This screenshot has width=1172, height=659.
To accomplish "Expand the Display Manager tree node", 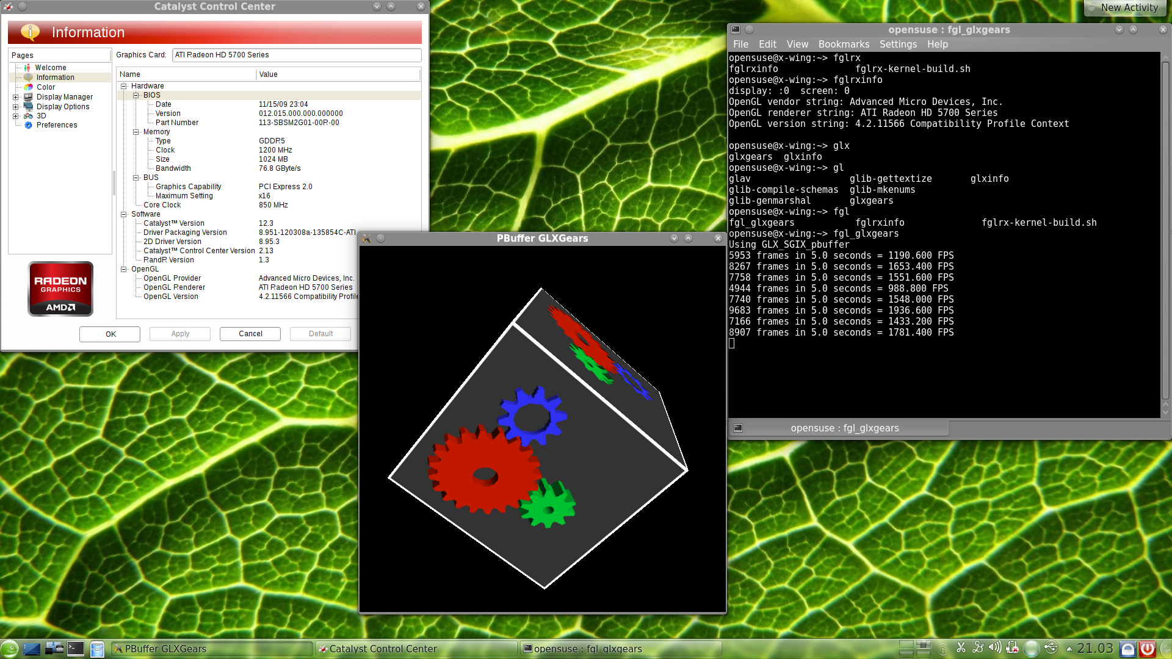I will tap(16, 97).
